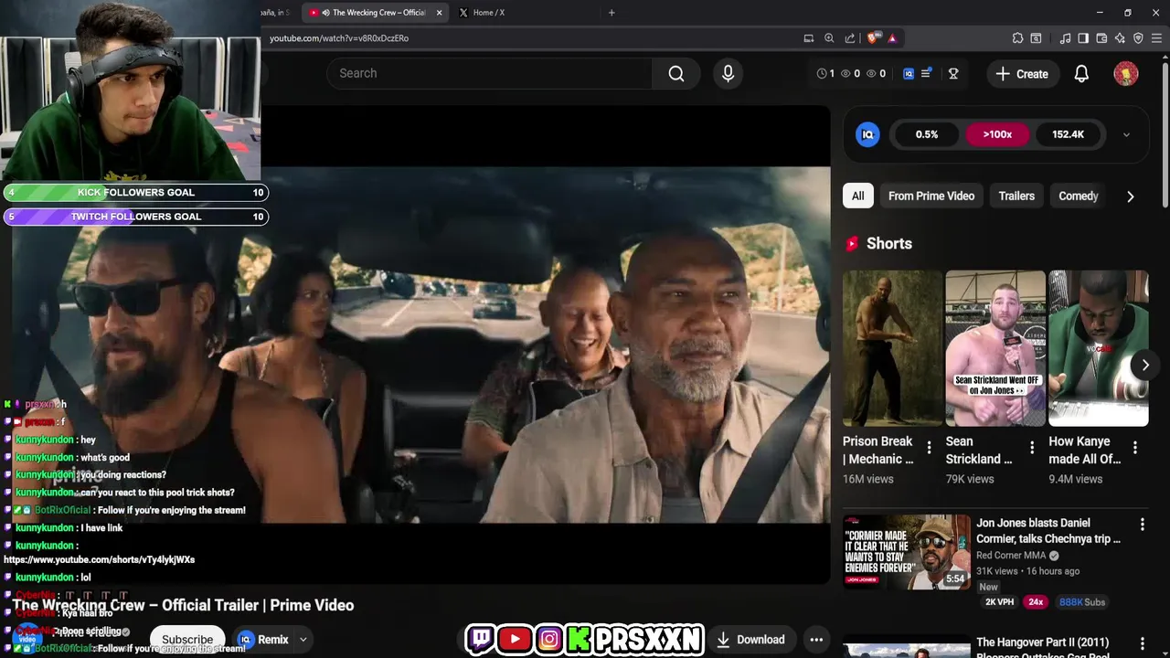
Task: Click the Create button
Action: coord(1022,74)
